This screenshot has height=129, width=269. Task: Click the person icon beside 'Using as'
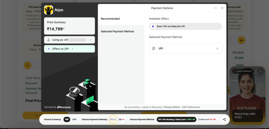click(49, 40)
